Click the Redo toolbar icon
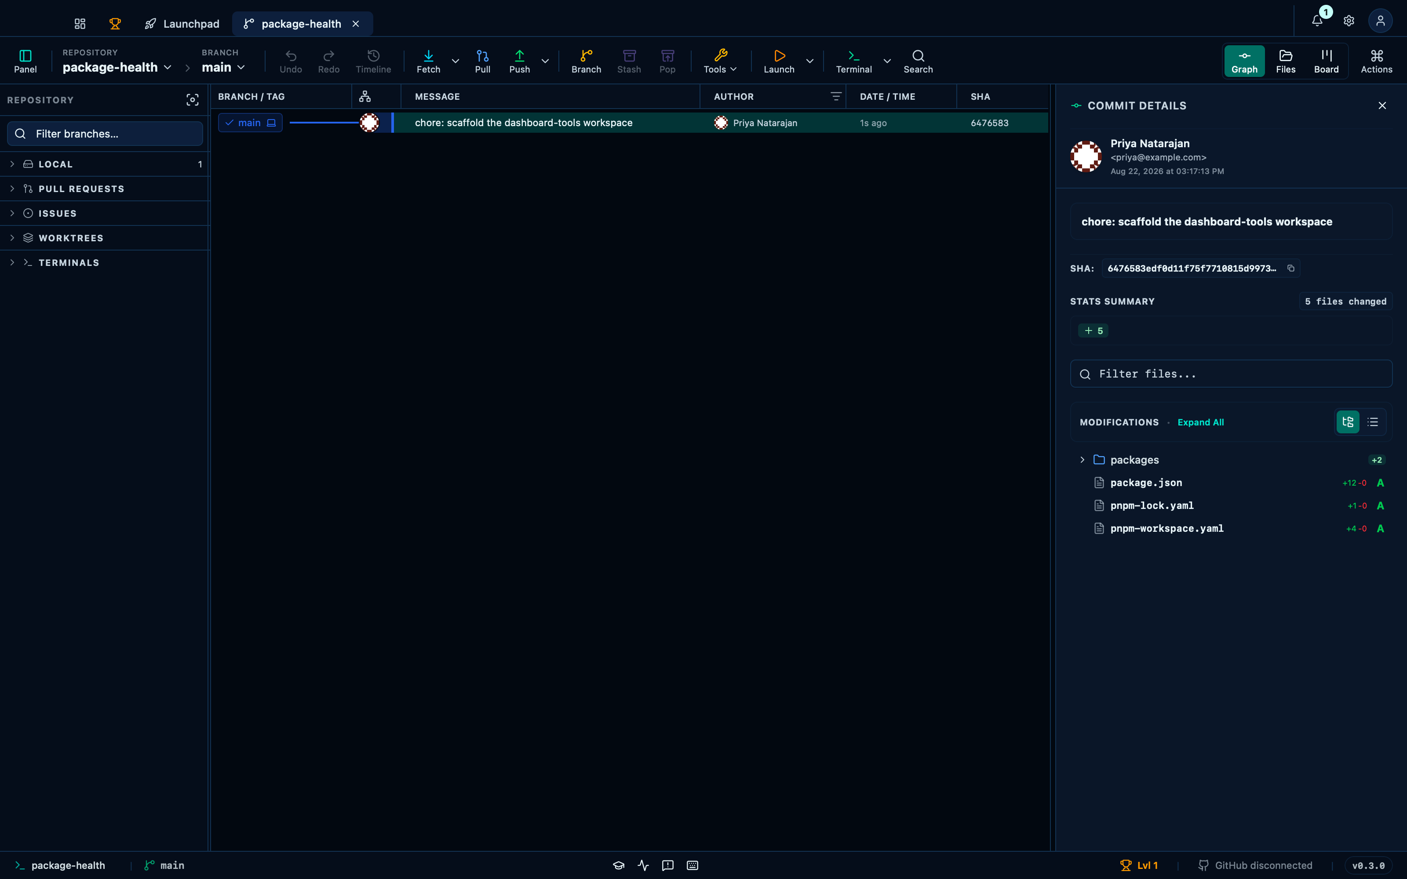 (328, 61)
